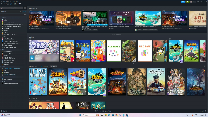
Task: Open File Explorer from the taskbar
Action: 106,115
